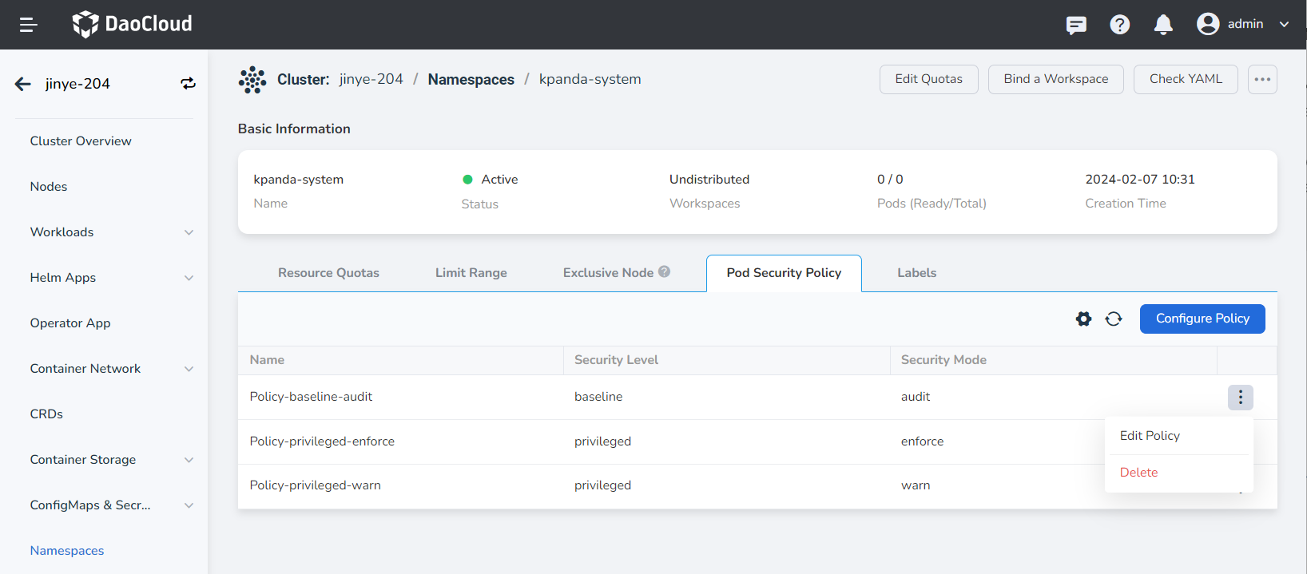This screenshot has height=574, width=1307.
Task: Choose Delete in the policy menu
Action: (x=1138, y=473)
